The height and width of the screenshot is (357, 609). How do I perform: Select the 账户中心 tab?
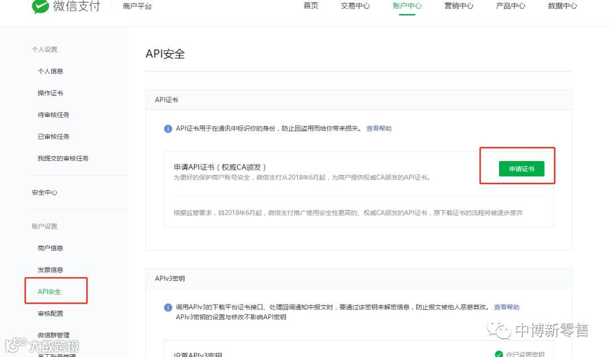(x=407, y=6)
